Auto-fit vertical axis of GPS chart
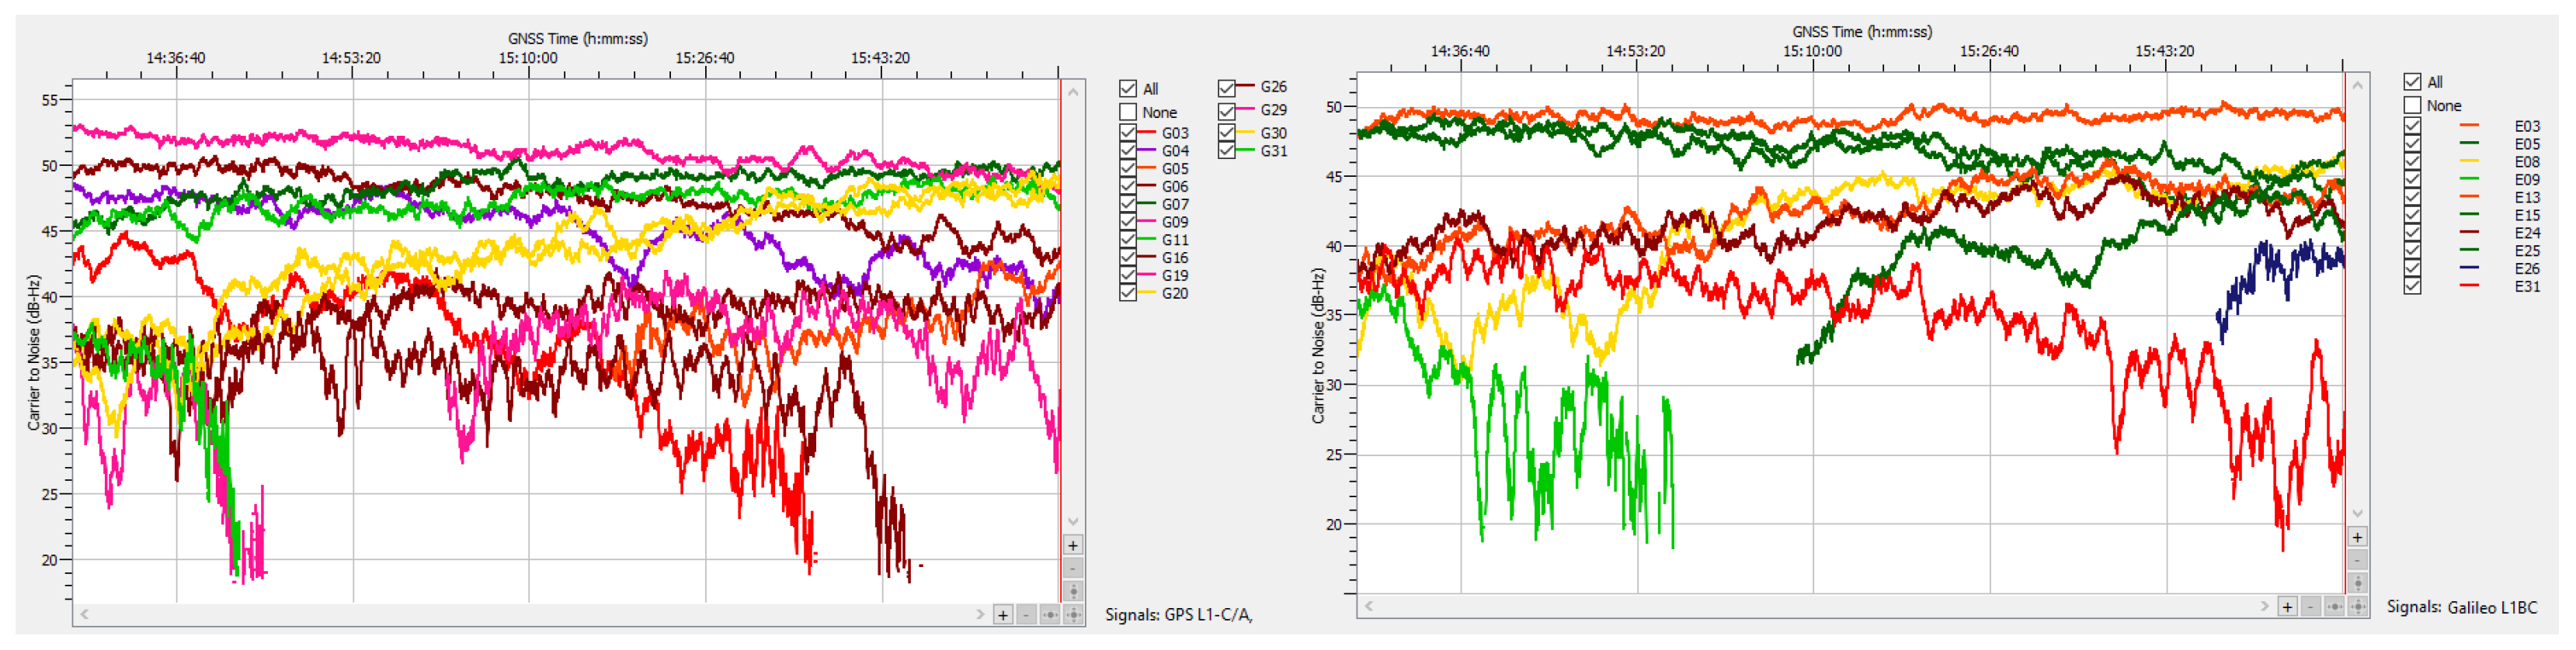 [1073, 591]
